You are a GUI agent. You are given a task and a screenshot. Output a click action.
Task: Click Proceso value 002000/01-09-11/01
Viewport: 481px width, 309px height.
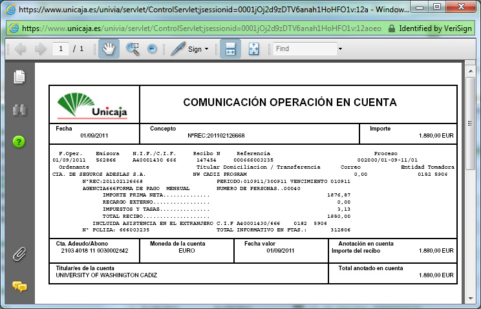387,160
